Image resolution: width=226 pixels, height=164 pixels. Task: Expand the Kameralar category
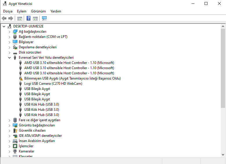click(9, 152)
